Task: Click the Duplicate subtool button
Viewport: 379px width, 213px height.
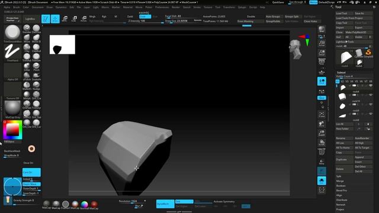Action: click(x=345, y=160)
